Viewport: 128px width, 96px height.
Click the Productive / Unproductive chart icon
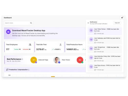(x=7, y=70)
